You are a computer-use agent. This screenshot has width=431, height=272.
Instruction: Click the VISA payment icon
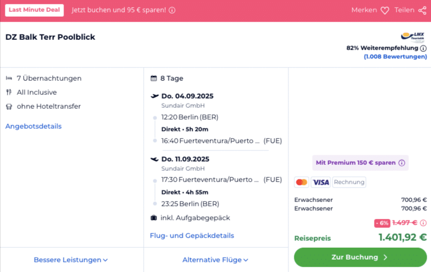point(321,182)
